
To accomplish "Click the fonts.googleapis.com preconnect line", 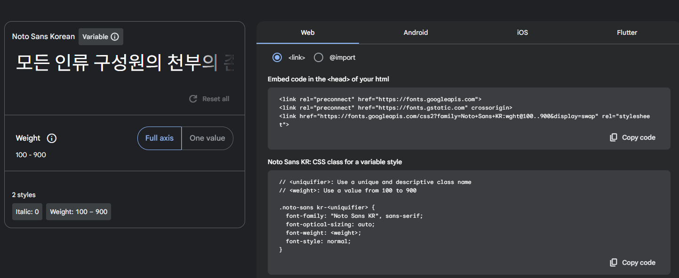I will 380,99.
